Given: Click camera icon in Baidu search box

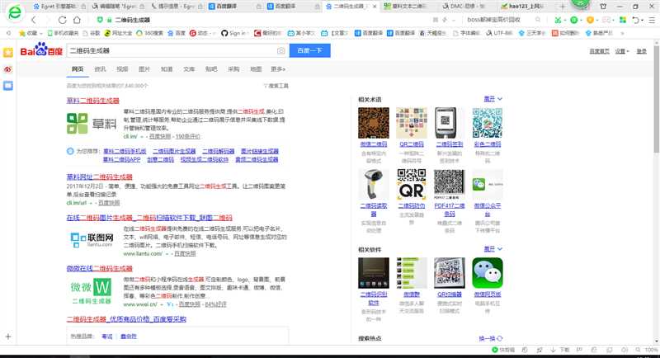Looking at the screenshot, I should 280,51.
